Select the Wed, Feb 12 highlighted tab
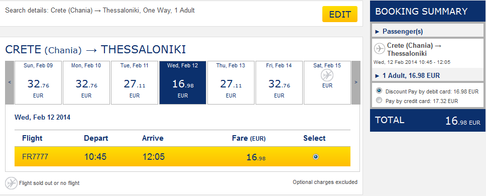Viewport: 486px width, 196px height. pyautogui.click(x=183, y=82)
